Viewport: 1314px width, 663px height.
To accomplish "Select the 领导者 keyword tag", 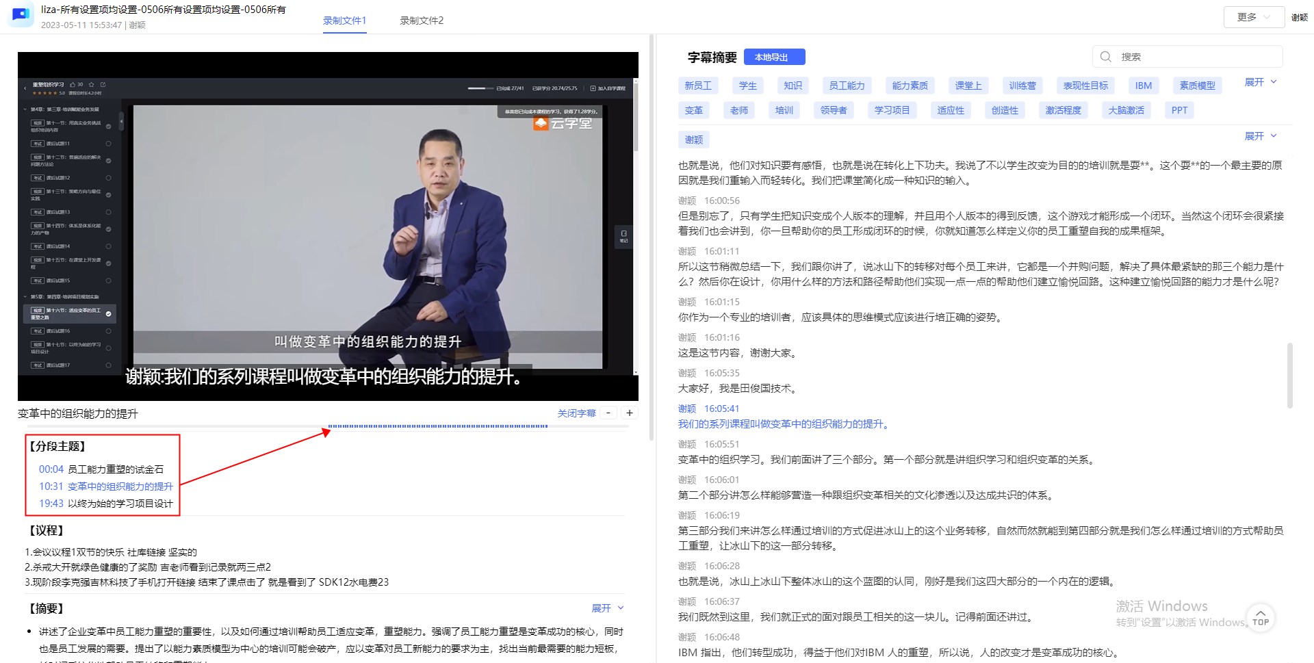I will pyautogui.click(x=834, y=110).
